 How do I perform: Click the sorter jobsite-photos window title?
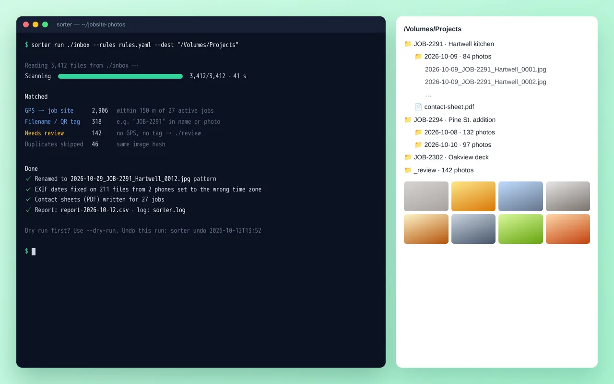[91, 24]
